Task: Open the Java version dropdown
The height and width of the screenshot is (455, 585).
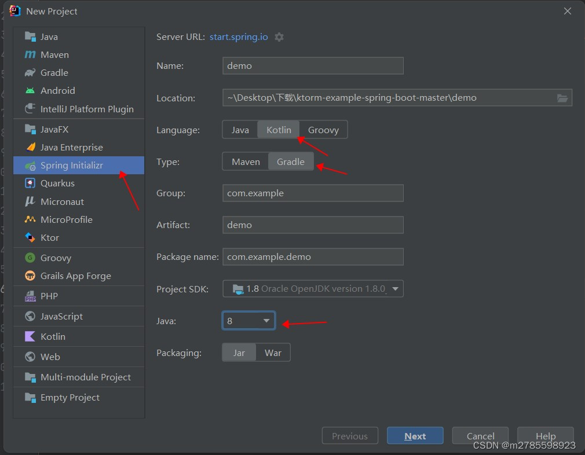Action: [249, 321]
